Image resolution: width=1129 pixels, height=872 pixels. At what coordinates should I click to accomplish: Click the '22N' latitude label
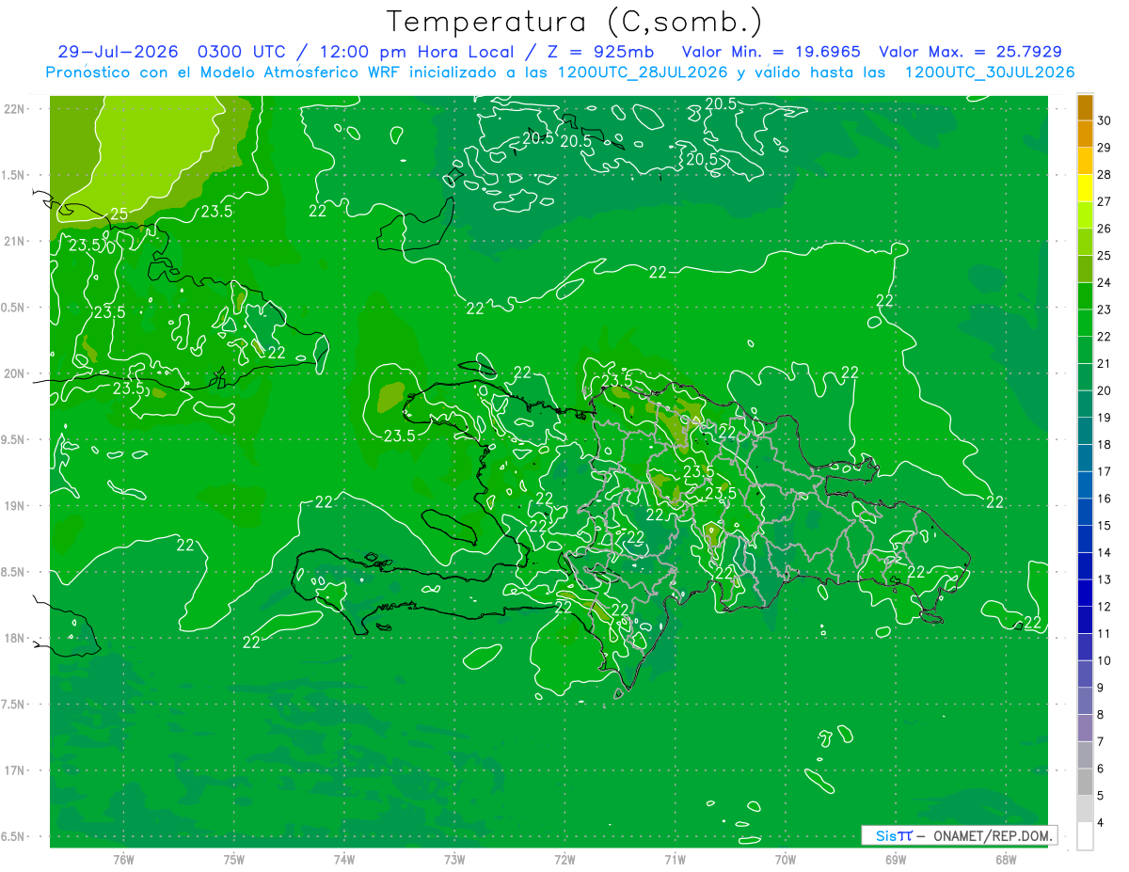(x=16, y=108)
